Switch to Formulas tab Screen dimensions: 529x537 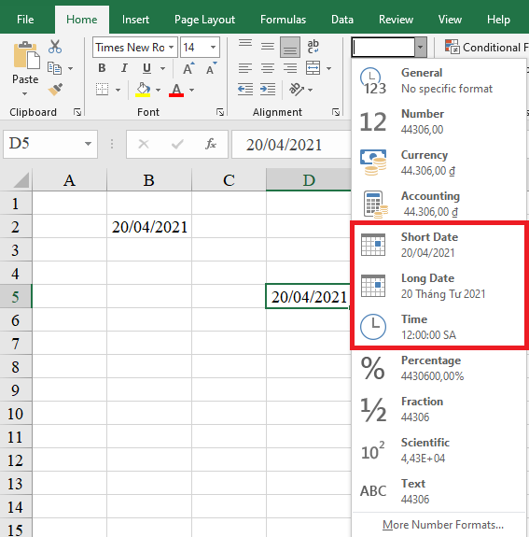click(283, 20)
